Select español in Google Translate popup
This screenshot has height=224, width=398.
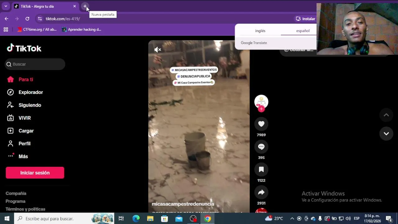click(x=303, y=31)
